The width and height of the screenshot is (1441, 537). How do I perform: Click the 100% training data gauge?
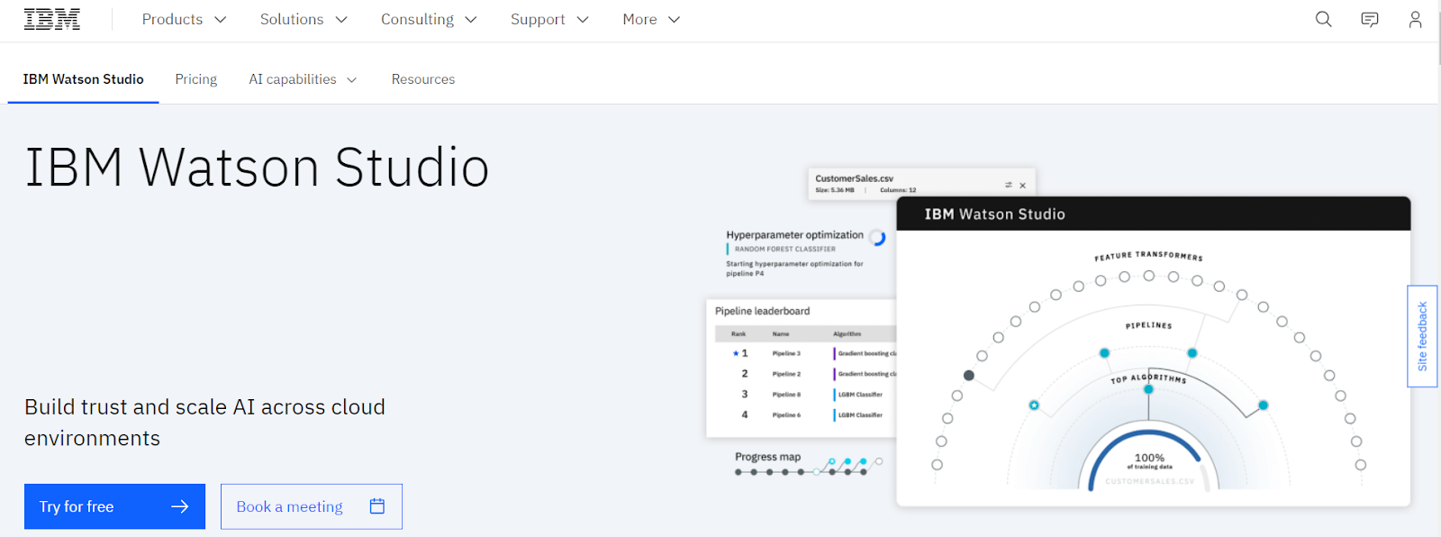pyautogui.click(x=1149, y=460)
